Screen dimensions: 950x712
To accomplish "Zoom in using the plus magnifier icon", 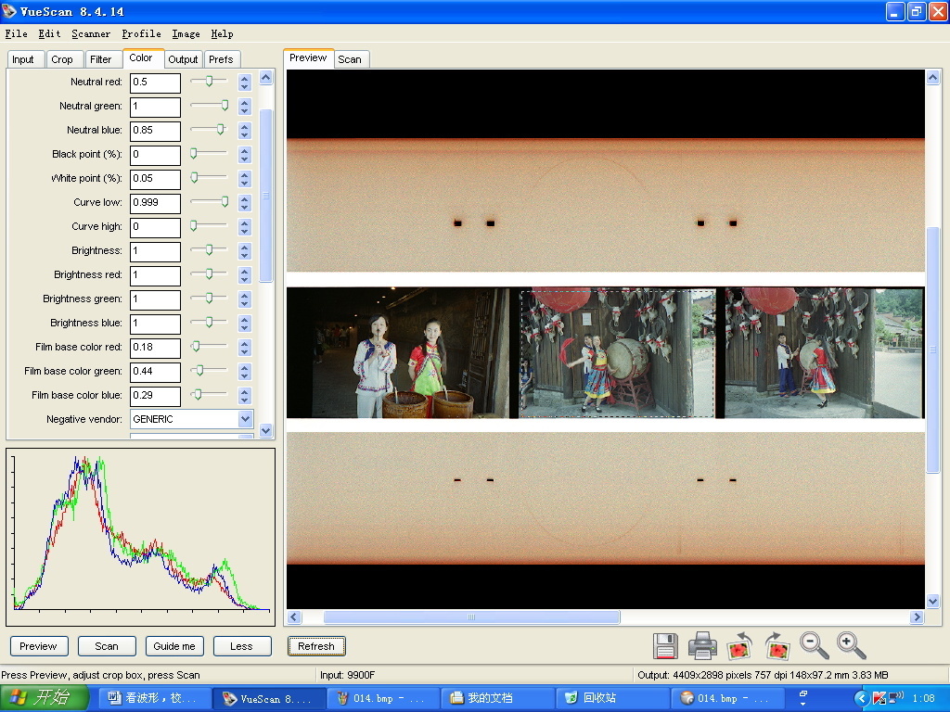I will [851, 645].
